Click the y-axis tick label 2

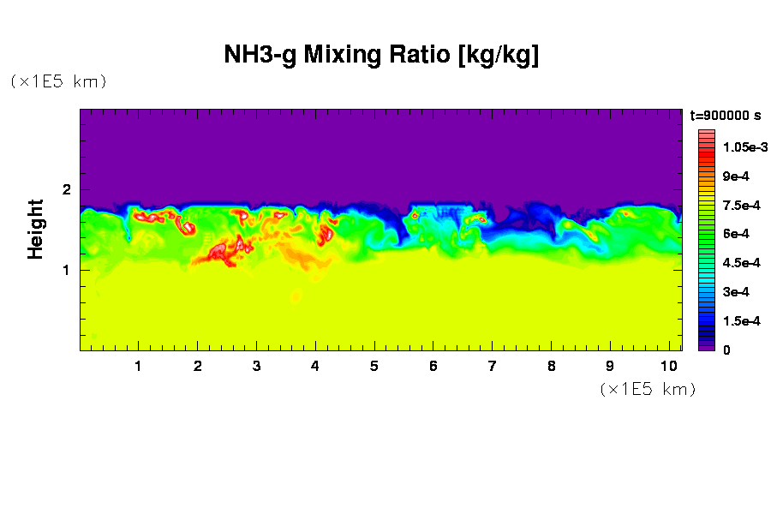tap(65, 189)
